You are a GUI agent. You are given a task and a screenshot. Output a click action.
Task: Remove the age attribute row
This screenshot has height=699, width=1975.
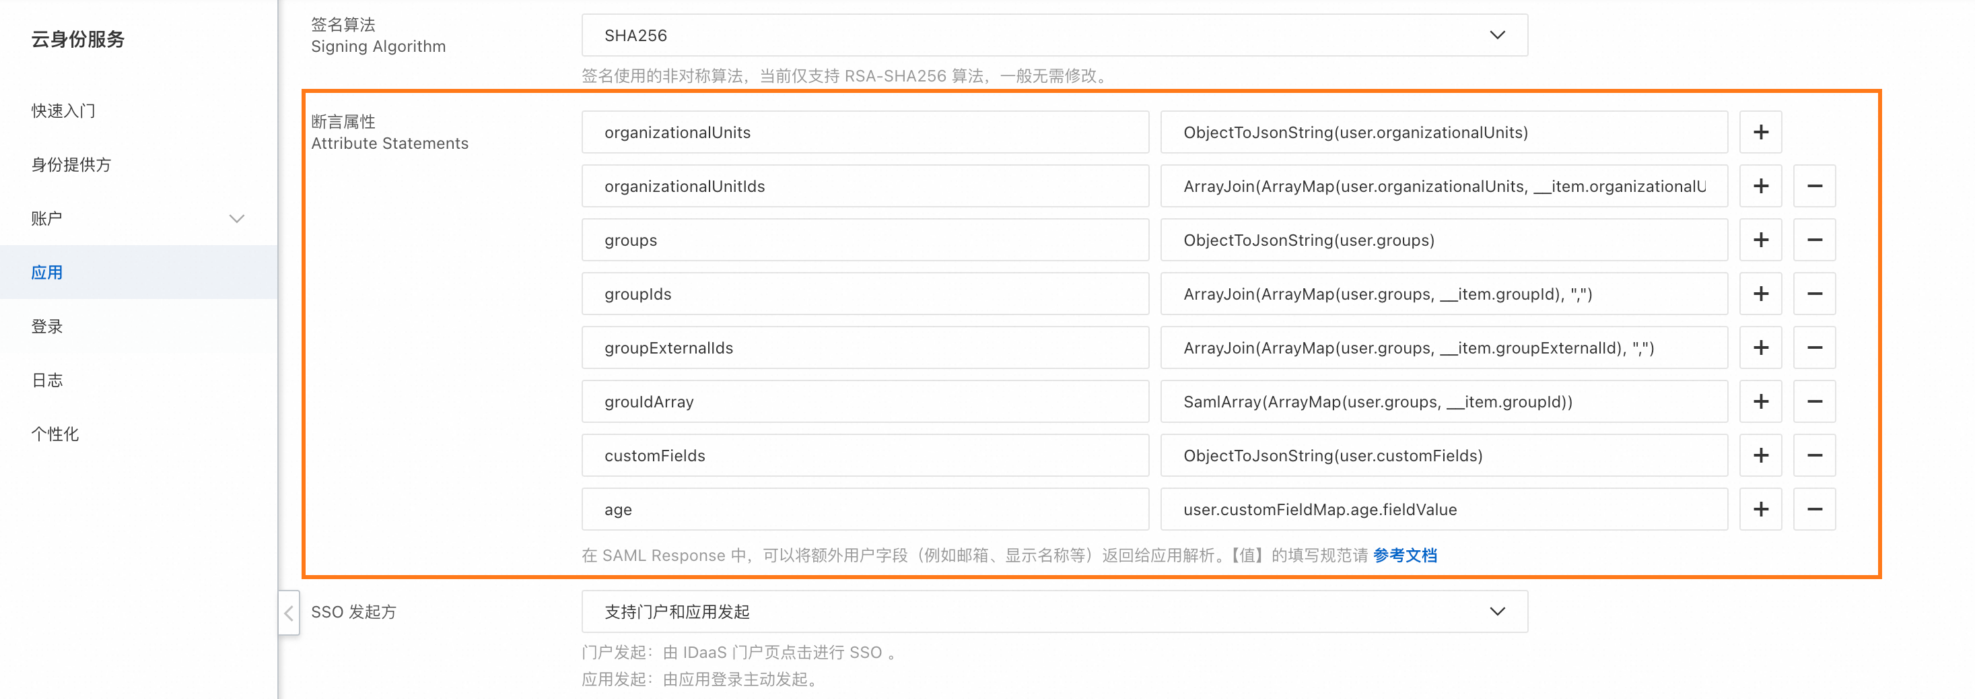1814,510
